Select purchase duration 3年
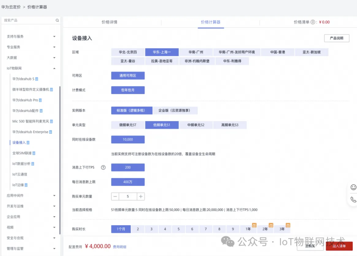 (x=282, y=229)
